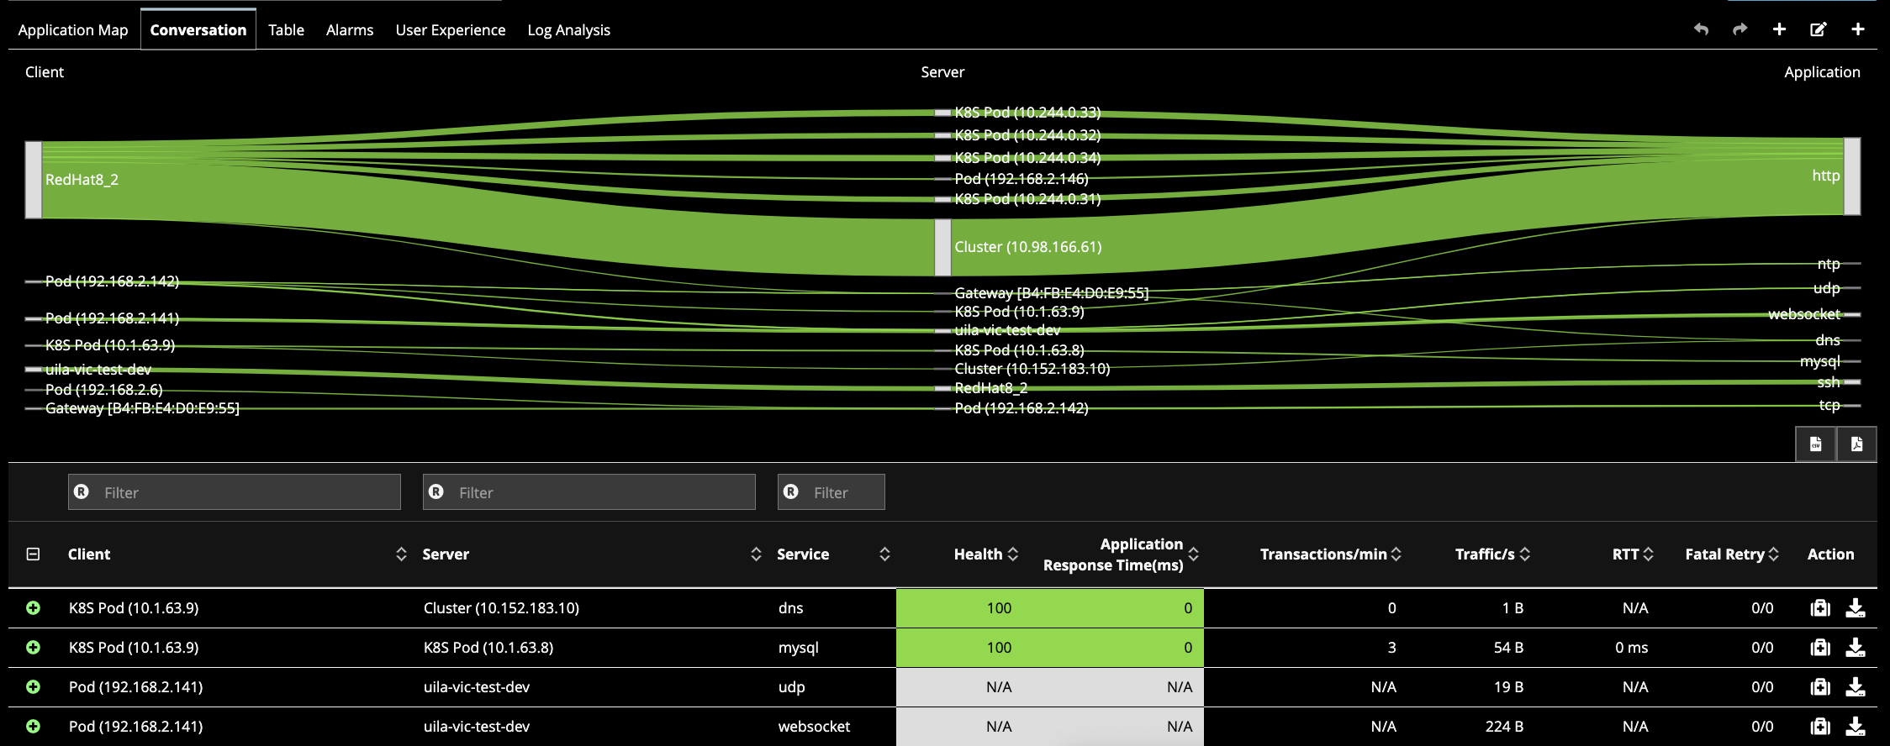Sort the table by Health column
Viewport: 1890px width, 746px height.
[985, 554]
